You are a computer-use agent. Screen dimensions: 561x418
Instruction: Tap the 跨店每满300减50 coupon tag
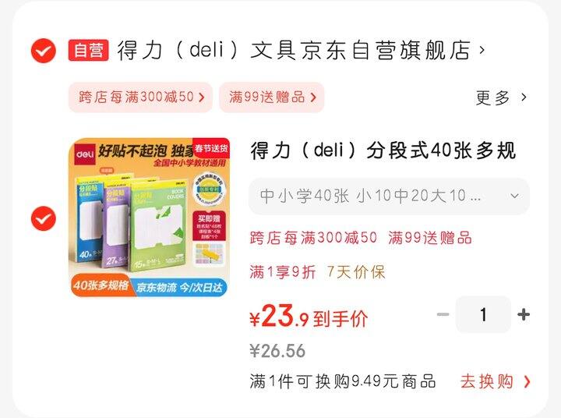point(140,97)
